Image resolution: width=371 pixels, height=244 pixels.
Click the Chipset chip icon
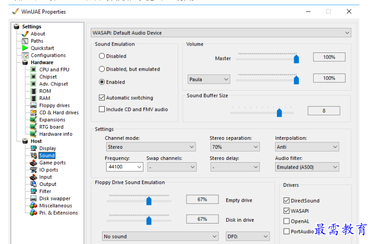(x=34, y=77)
